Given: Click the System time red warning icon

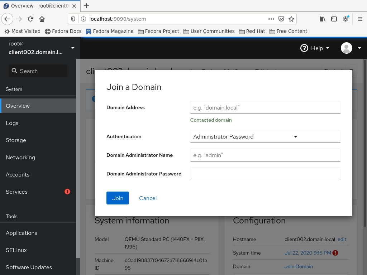Looking at the screenshot, I should (335, 253).
